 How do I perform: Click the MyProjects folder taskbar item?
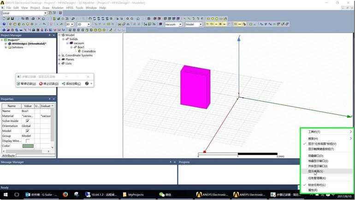(133, 194)
